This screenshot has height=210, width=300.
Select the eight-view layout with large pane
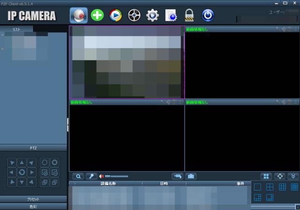[270, 197]
